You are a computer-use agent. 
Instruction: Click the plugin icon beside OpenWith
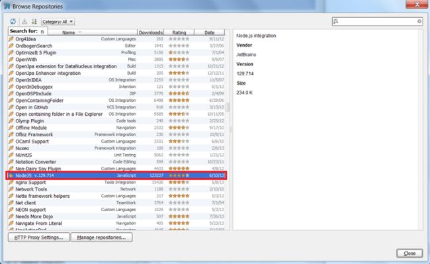[11, 60]
